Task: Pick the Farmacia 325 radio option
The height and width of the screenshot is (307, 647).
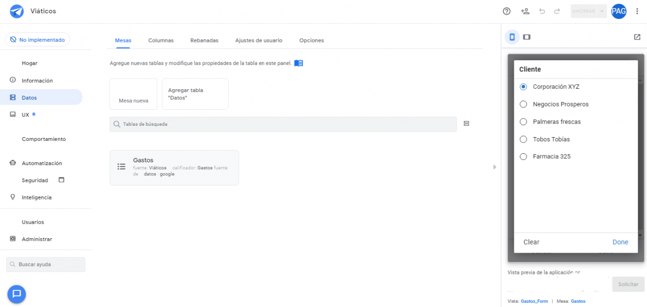Action: pos(523,156)
